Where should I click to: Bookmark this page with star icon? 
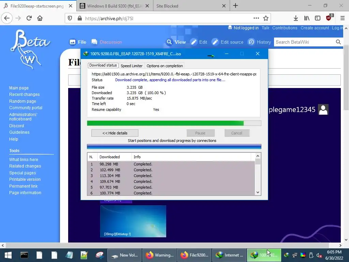click(266, 18)
